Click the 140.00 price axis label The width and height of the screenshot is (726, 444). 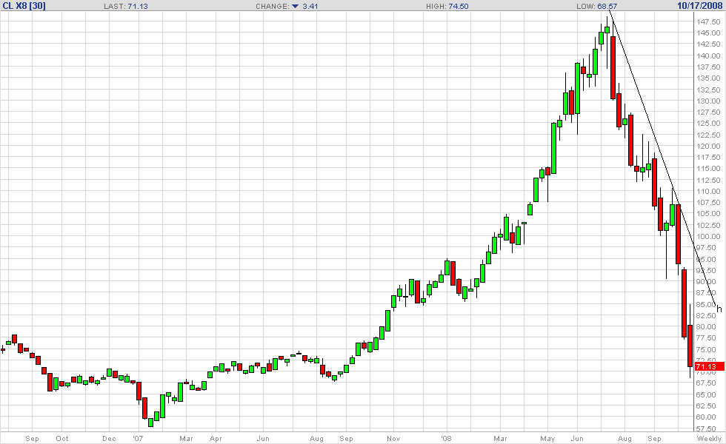pyautogui.click(x=708, y=56)
